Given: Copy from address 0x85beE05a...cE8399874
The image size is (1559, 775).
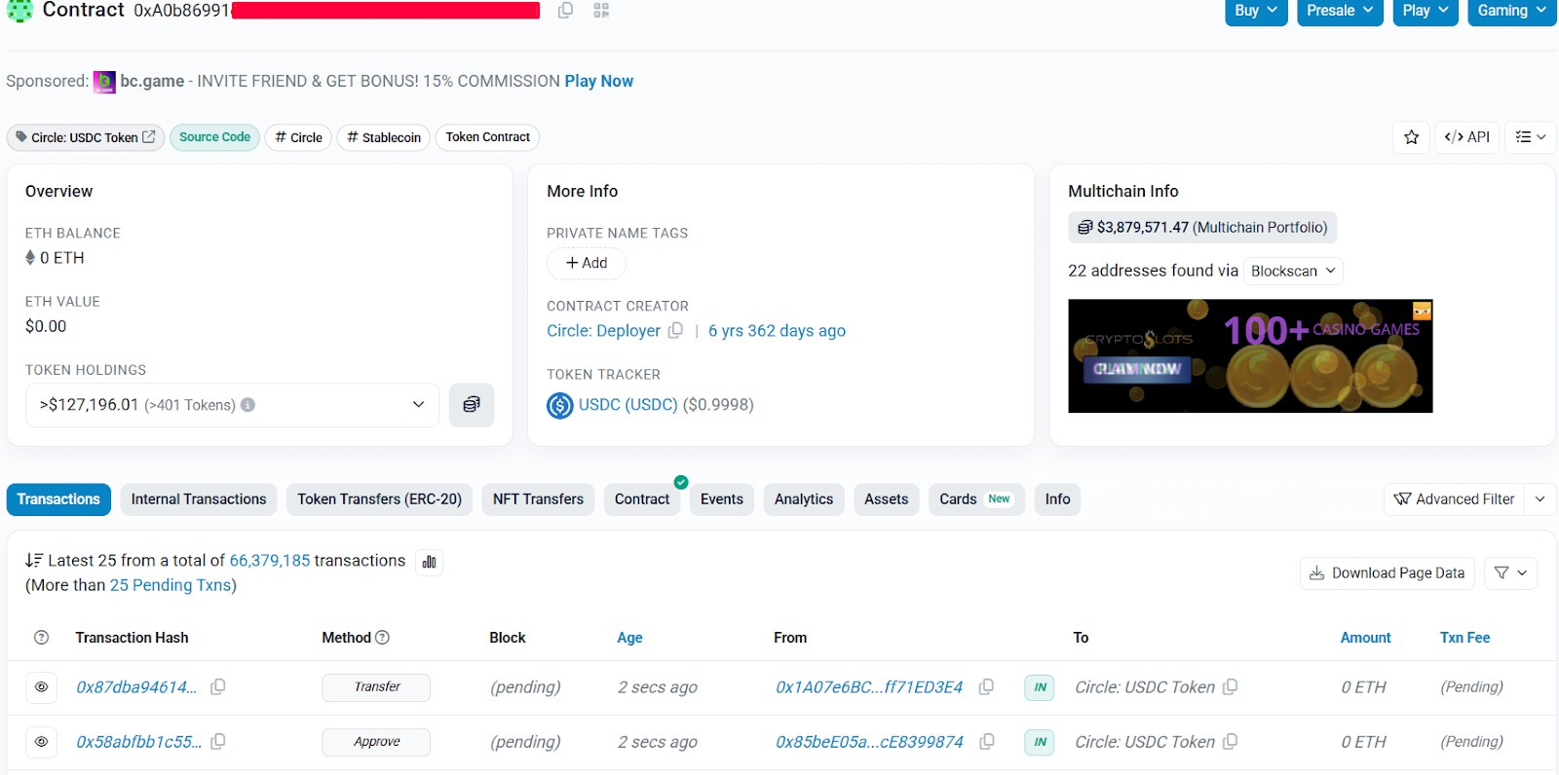Looking at the screenshot, I should click(987, 742).
